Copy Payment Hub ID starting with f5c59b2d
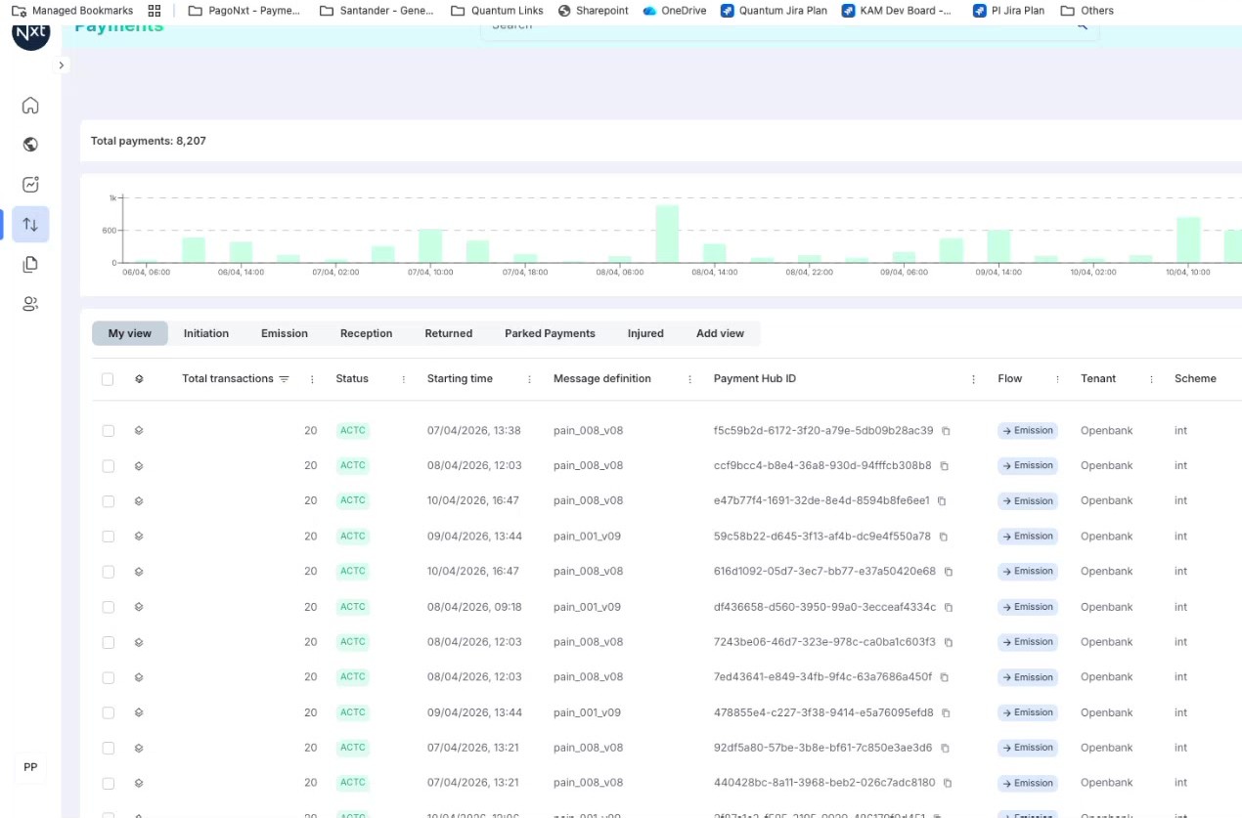The height and width of the screenshot is (818, 1242). click(x=946, y=431)
